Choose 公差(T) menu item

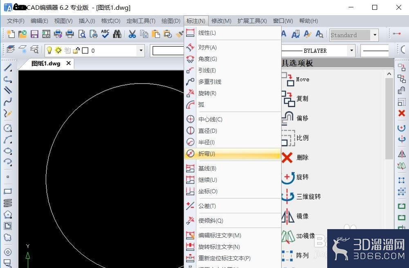[233, 206]
